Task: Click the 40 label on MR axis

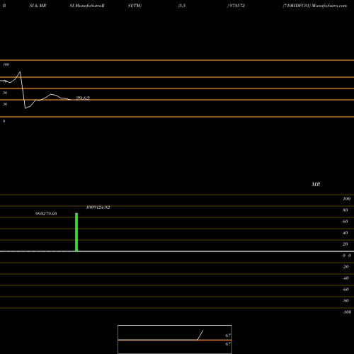Action: point(346,233)
